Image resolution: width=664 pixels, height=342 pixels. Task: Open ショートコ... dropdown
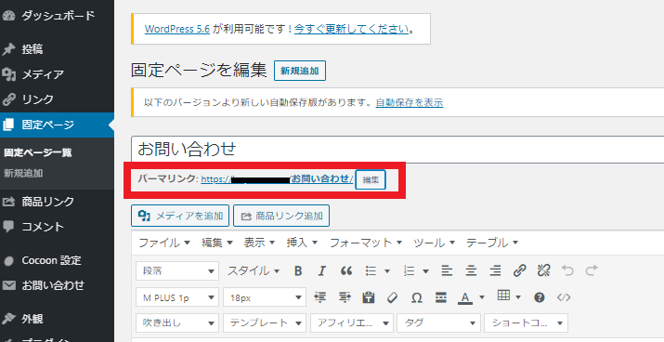[526, 322]
